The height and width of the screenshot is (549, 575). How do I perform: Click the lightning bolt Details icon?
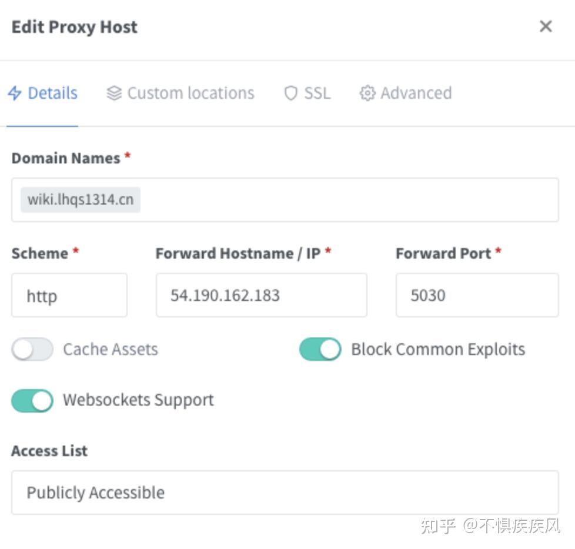(x=15, y=93)
